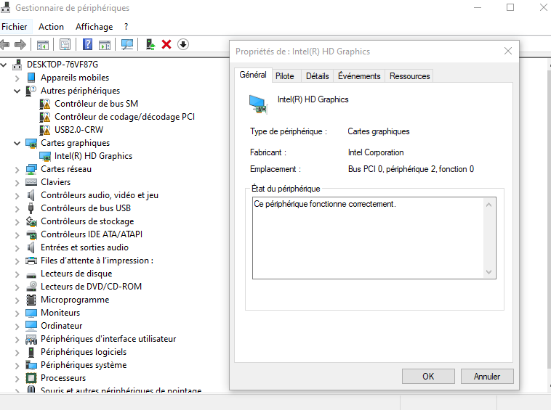
Task: Switch to the Événements tab
Action: pos(359,76)
